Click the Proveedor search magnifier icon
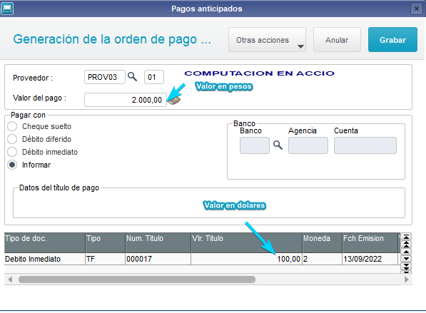Image resolution: width=426 pixels, height=313 pixels. click(132, 77)
